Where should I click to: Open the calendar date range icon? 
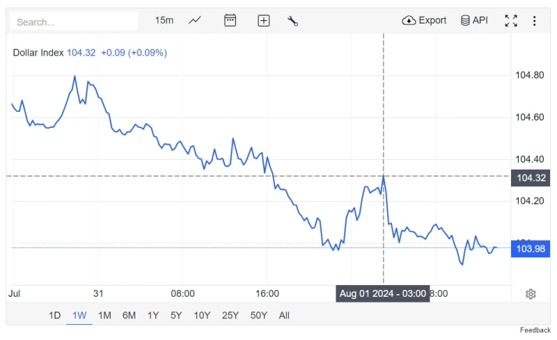(x=230, y=20)
